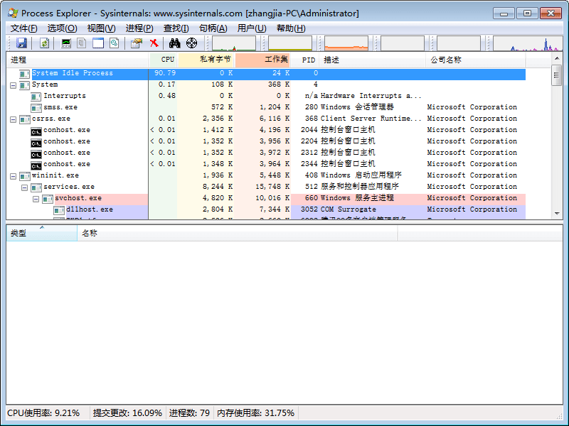Image resolution: width=569 pixels, height=426 pixels.
Task: Click the Save toolbar icon
Action: click(x=21, y=43)
